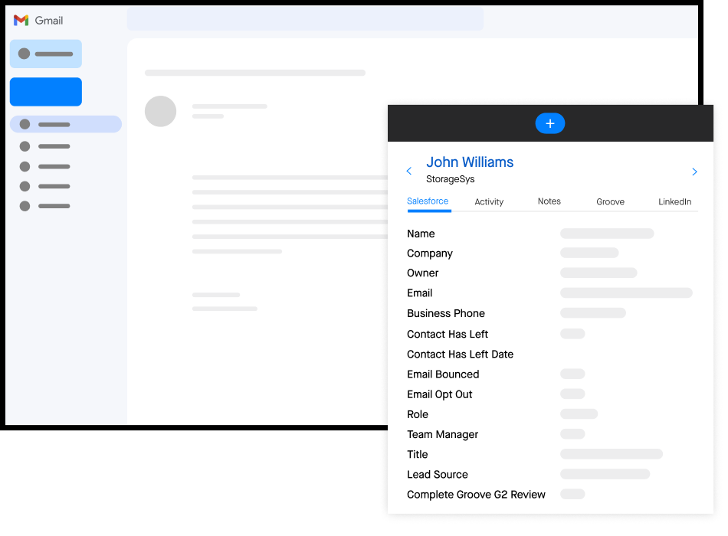This screenshot has height=536, width=728.
Task: Click the blue plus icon on the panel
Action: pos(550,123)
